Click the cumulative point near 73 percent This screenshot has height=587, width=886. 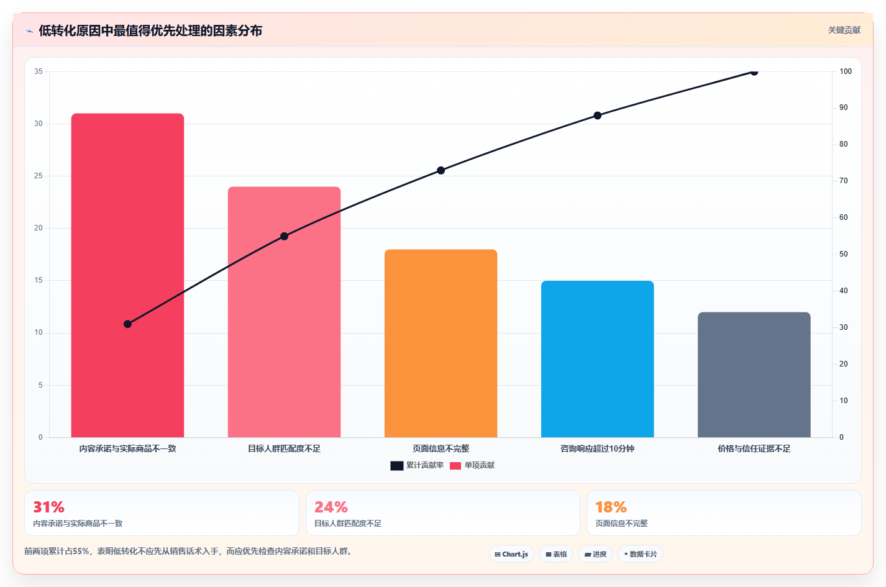441,170
